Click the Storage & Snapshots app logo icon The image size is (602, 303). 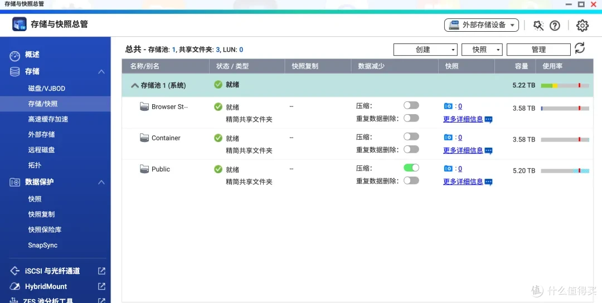pos(19,24)
